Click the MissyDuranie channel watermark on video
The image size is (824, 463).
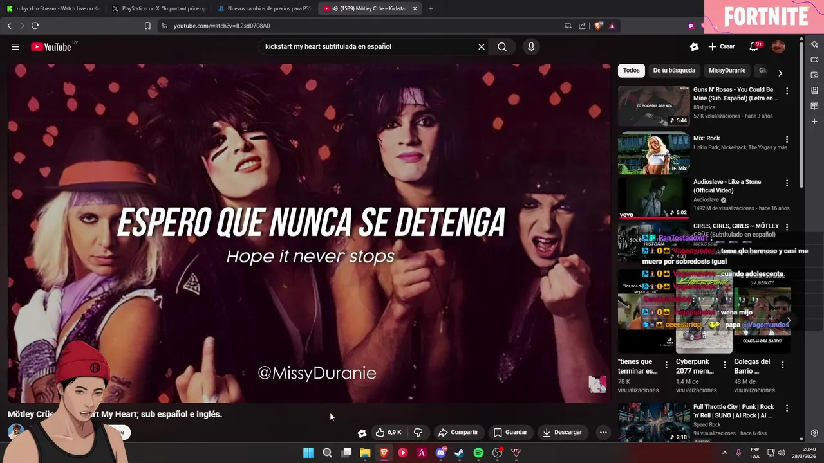597,384
